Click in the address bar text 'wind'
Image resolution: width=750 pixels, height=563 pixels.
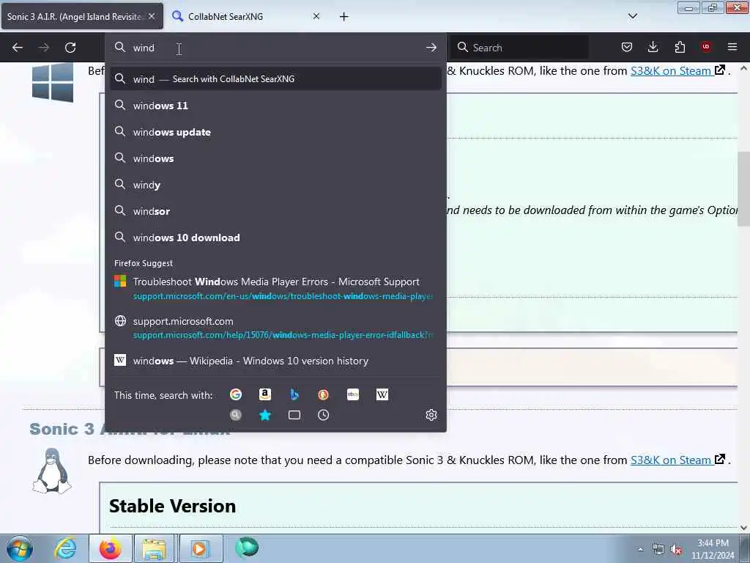tap(144, 48)
